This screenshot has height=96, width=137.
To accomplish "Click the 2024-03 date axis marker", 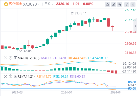I will tap(17, 92).
